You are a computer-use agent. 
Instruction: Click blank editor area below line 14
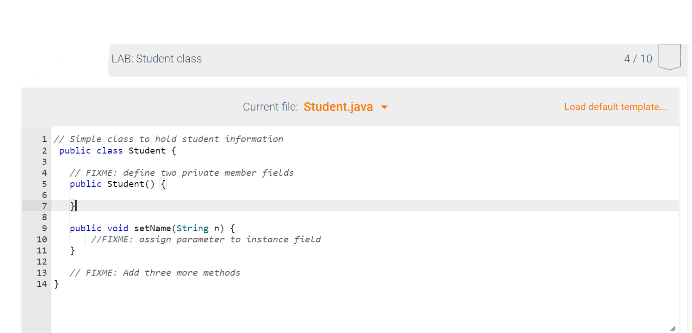(x=365, y=310)
